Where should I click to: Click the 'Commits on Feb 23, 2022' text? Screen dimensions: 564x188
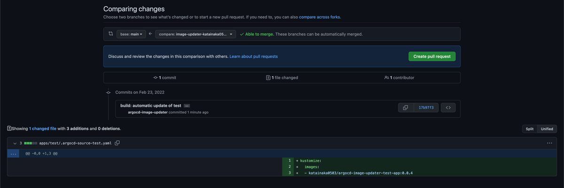click(140, 92)
